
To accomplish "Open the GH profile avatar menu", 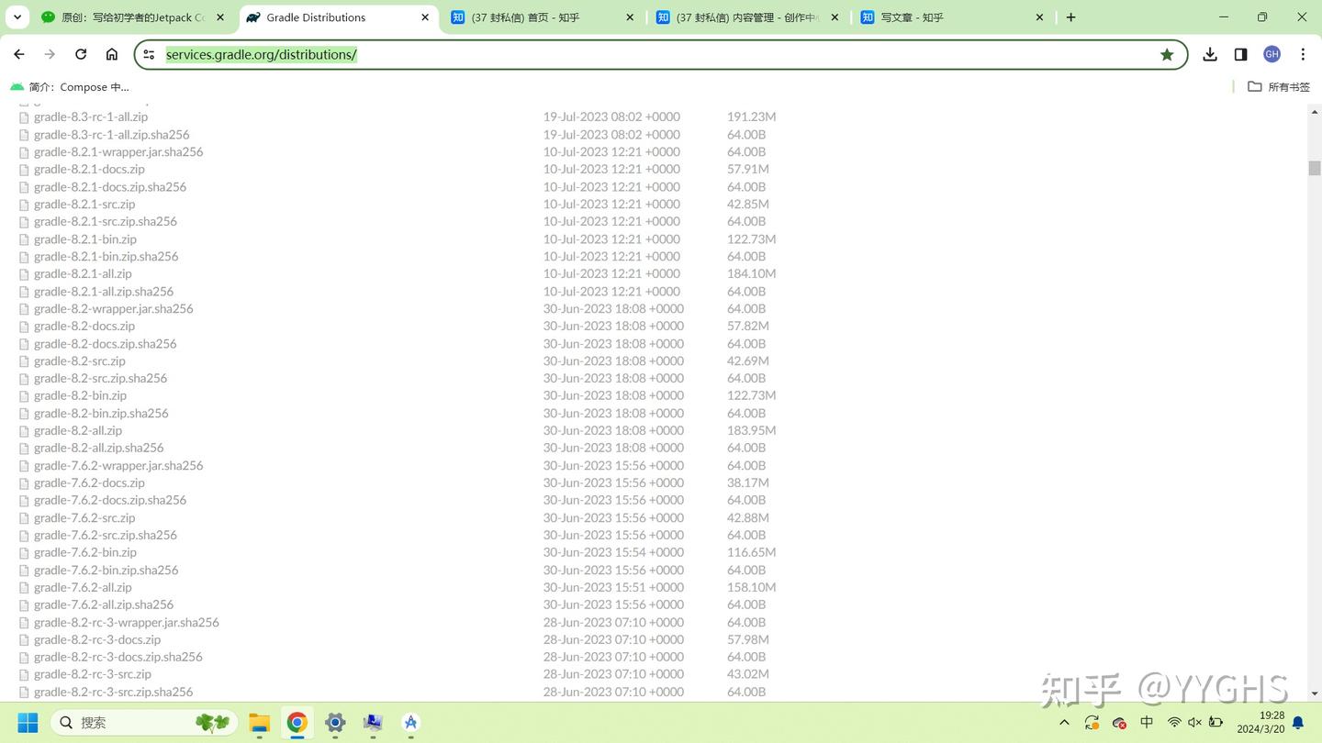I will click(x=1272, y=54).
